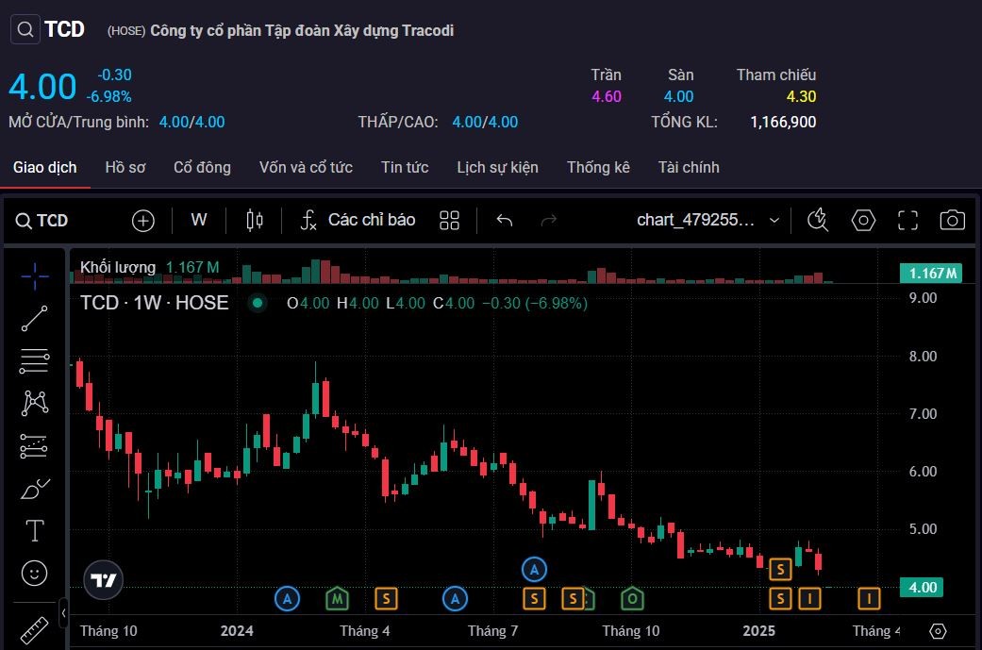Open the Hồ sơ tab
Image resolution: width=982 pixels, height=650 pixels.
pyautogui.click(x=125, y=168)
